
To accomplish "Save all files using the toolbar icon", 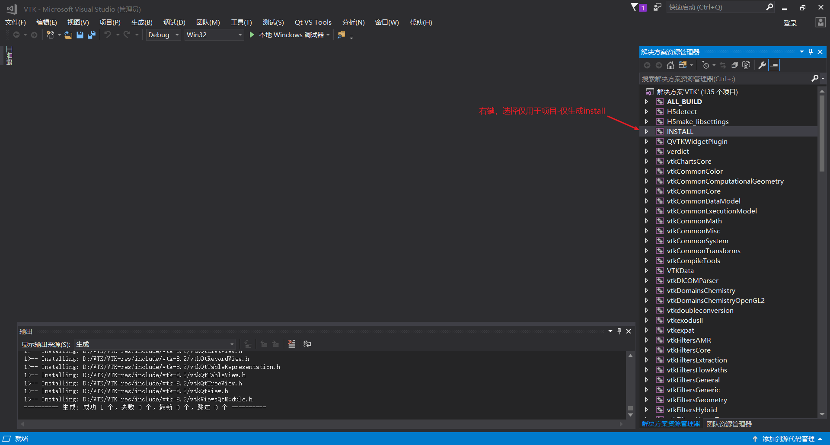I will coord(91,35).
